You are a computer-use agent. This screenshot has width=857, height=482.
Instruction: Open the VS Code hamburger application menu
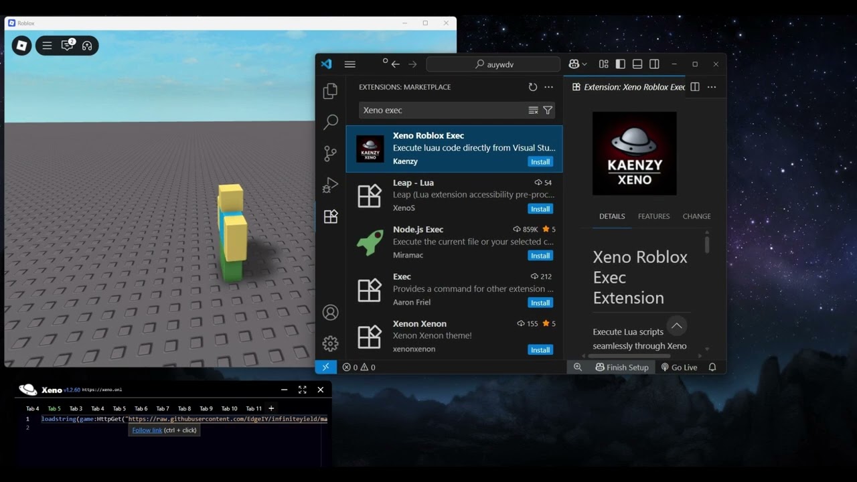click(x=349, y=64)
